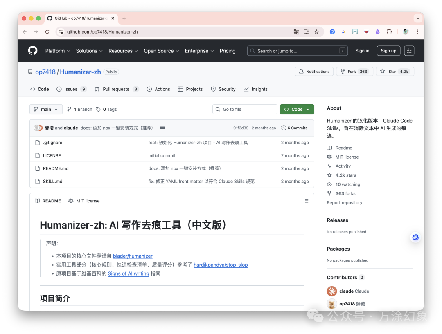Open the blader/humanizer link in the README
The width and height of the screenshot is (442, 334).
click(x=132, y=256)
